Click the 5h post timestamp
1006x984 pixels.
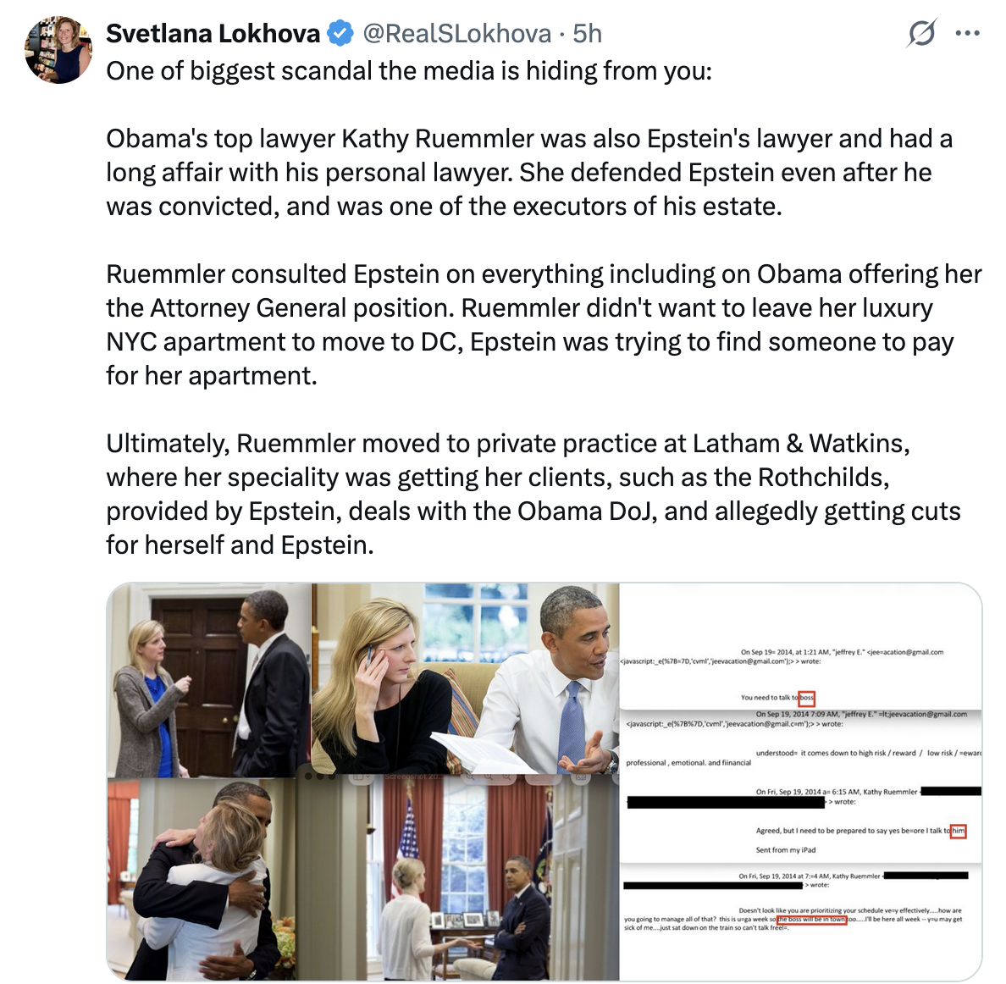coord(587,33)
